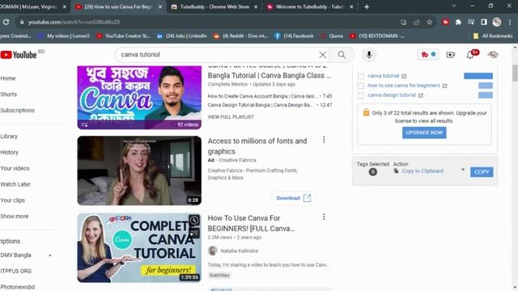The width and height of the screenshot is (518, 291).
Task: Open external link icon for 'canva design tutorial'
Action: click(x=421, y=95)
